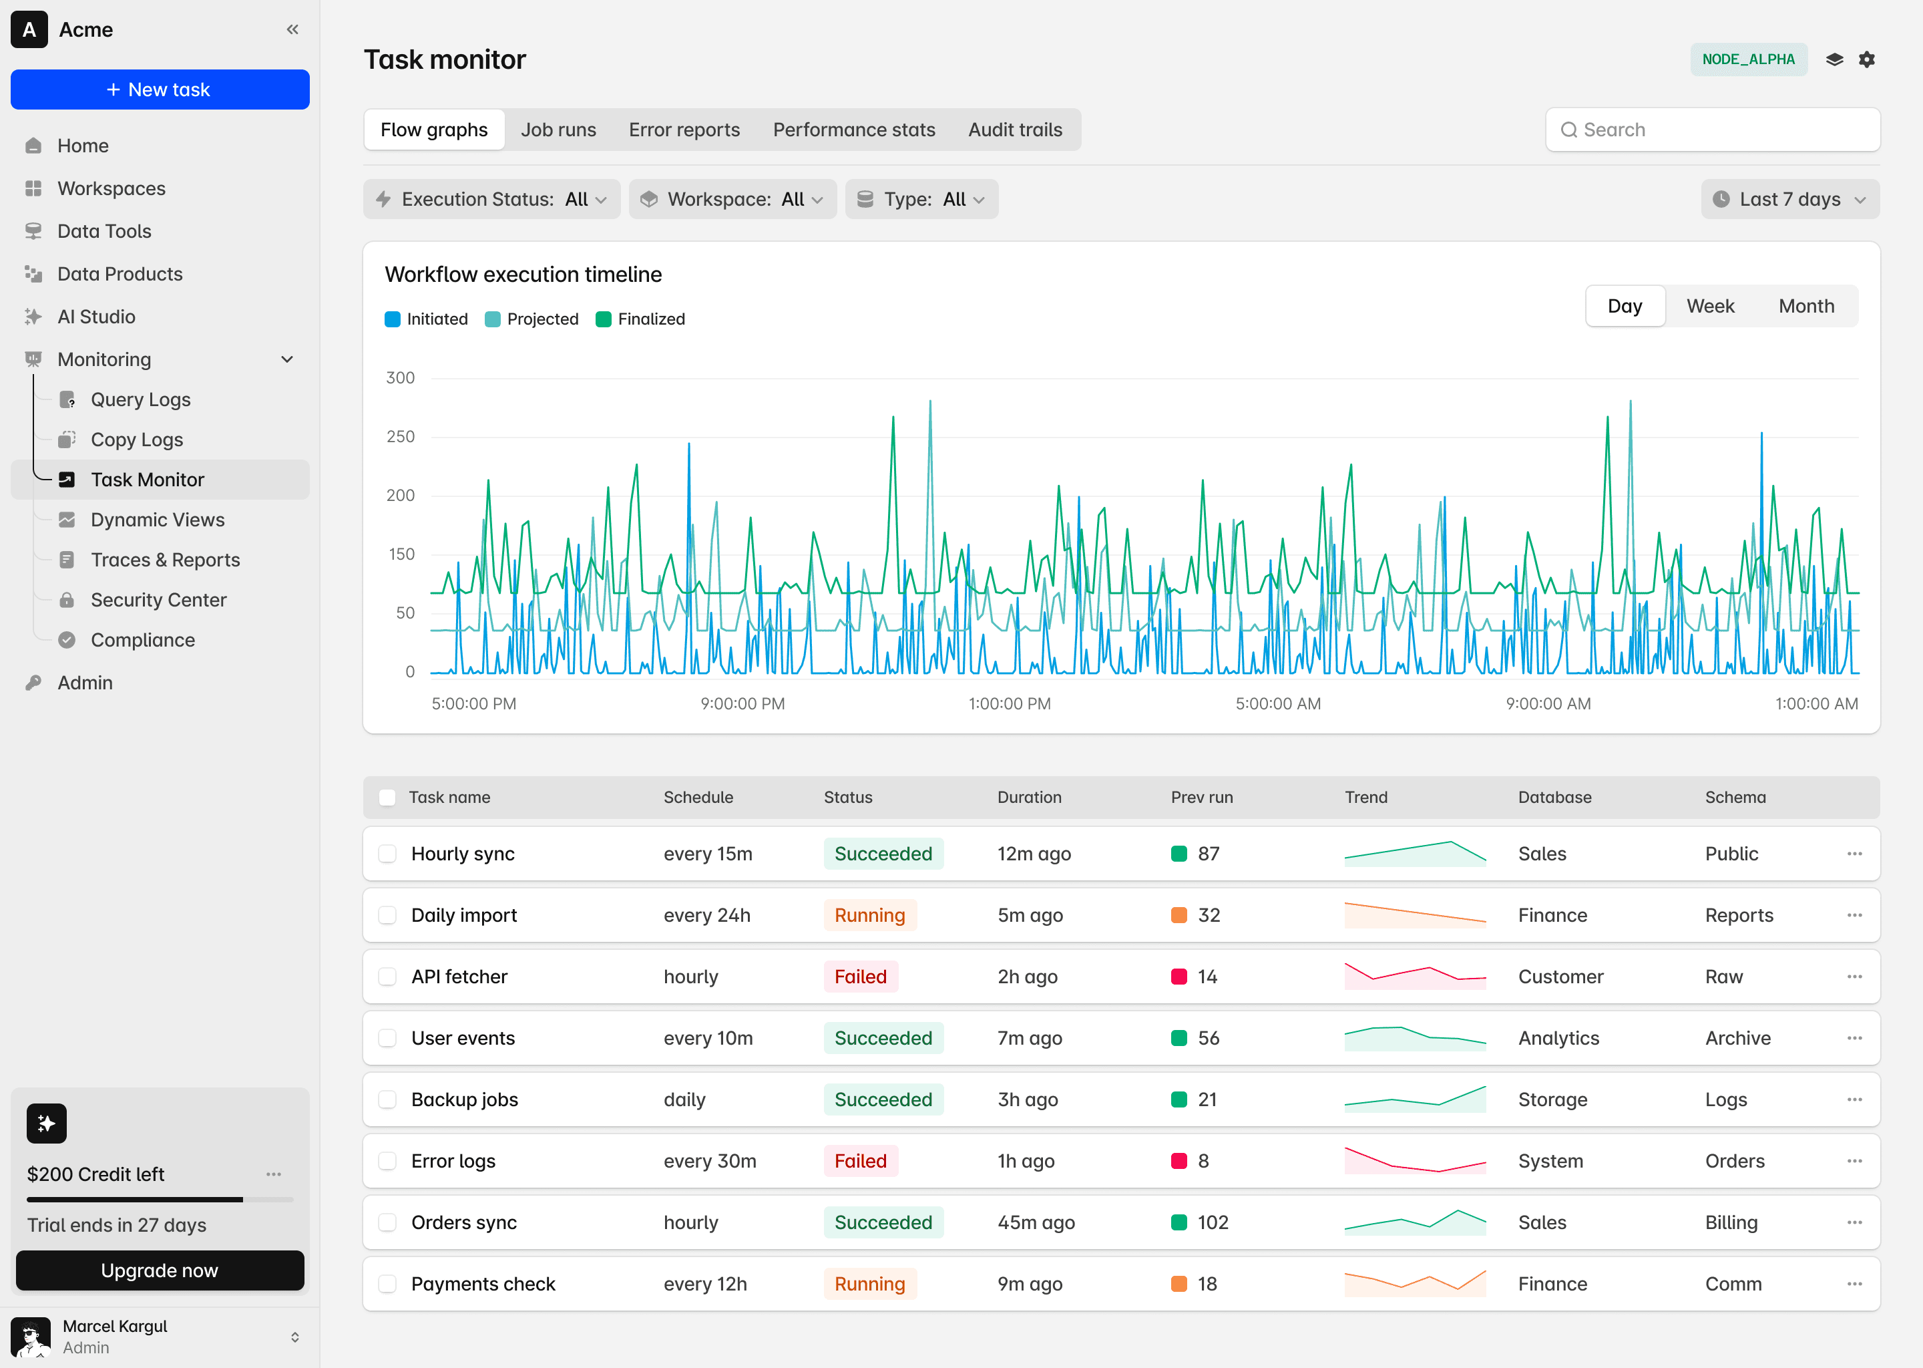Click the Finalized legend color swatch
The image size is (1923, 1368).
point(603,319)
